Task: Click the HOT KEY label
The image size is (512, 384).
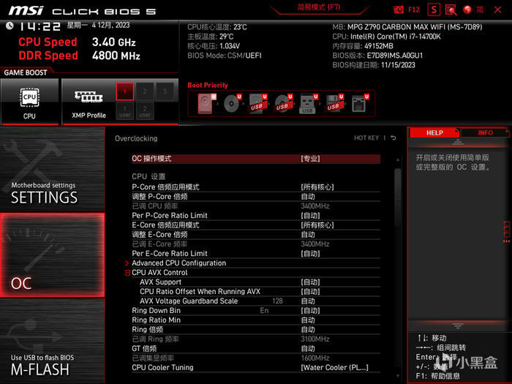Action: 366,138
